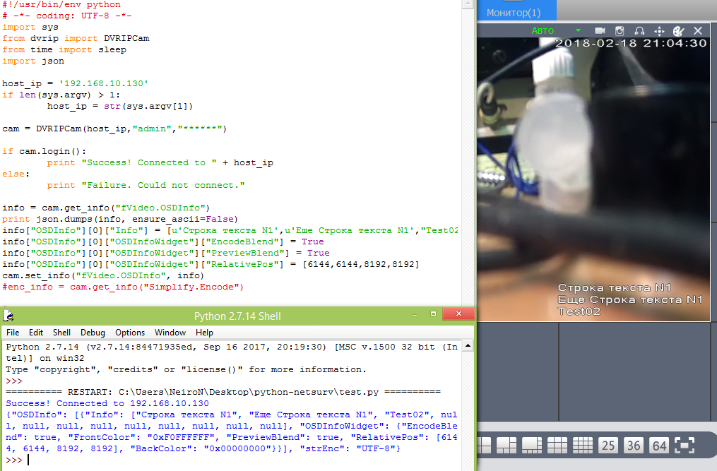The width and height of the screenshot is (717, 471).
Task: Close the camera stream with the X icon
Action: (698, 31)
